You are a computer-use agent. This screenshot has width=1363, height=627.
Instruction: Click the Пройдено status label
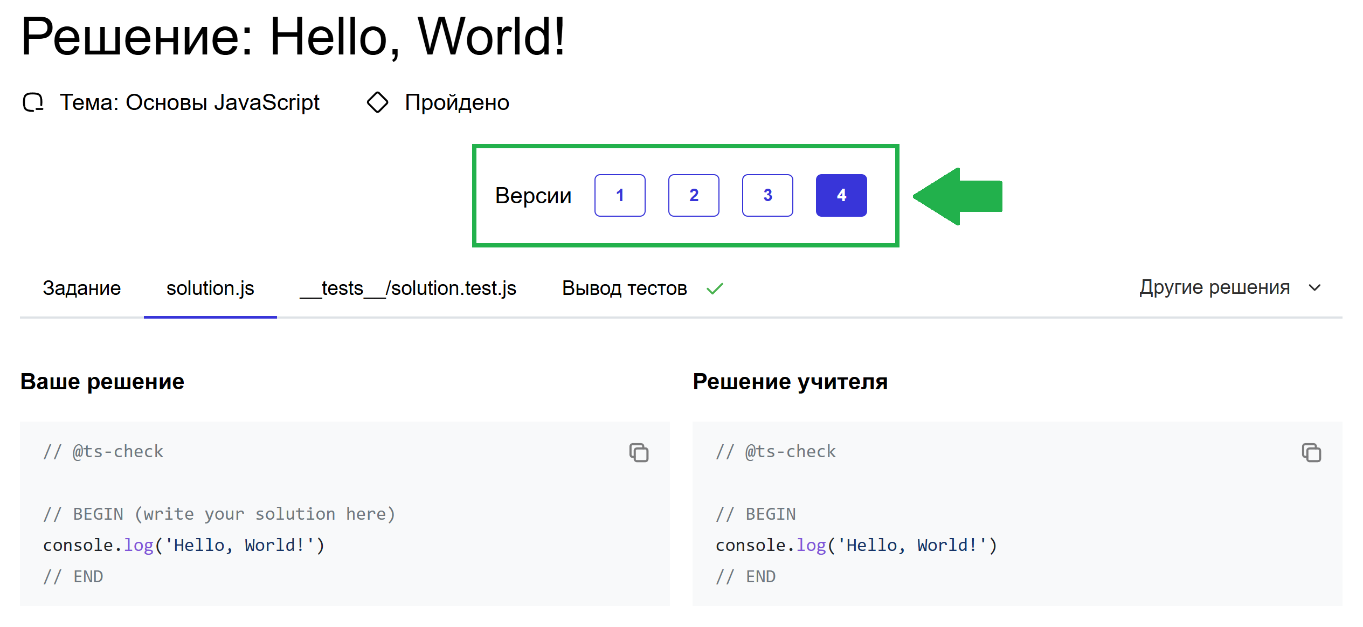click(456, 102)
